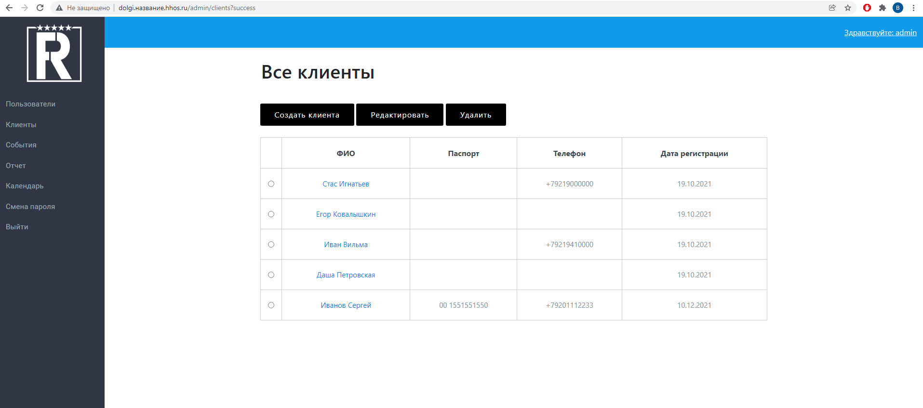Open client Иванов Сергей
The height and width of the screenshot is (408, 923).
pyautogui.click(x=346, y=305)
